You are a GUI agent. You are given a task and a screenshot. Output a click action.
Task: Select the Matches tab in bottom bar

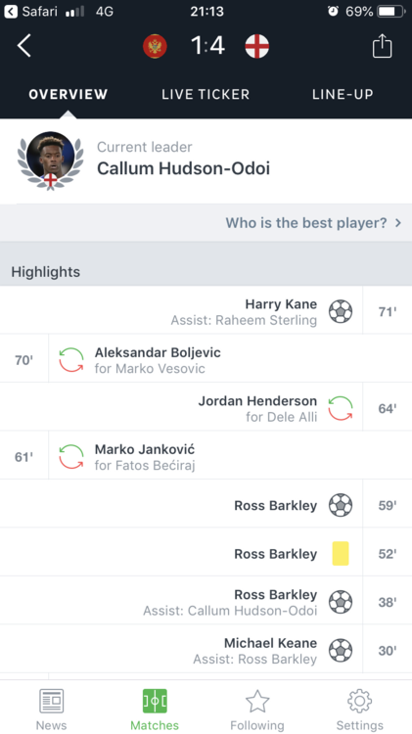pos(155,710)
